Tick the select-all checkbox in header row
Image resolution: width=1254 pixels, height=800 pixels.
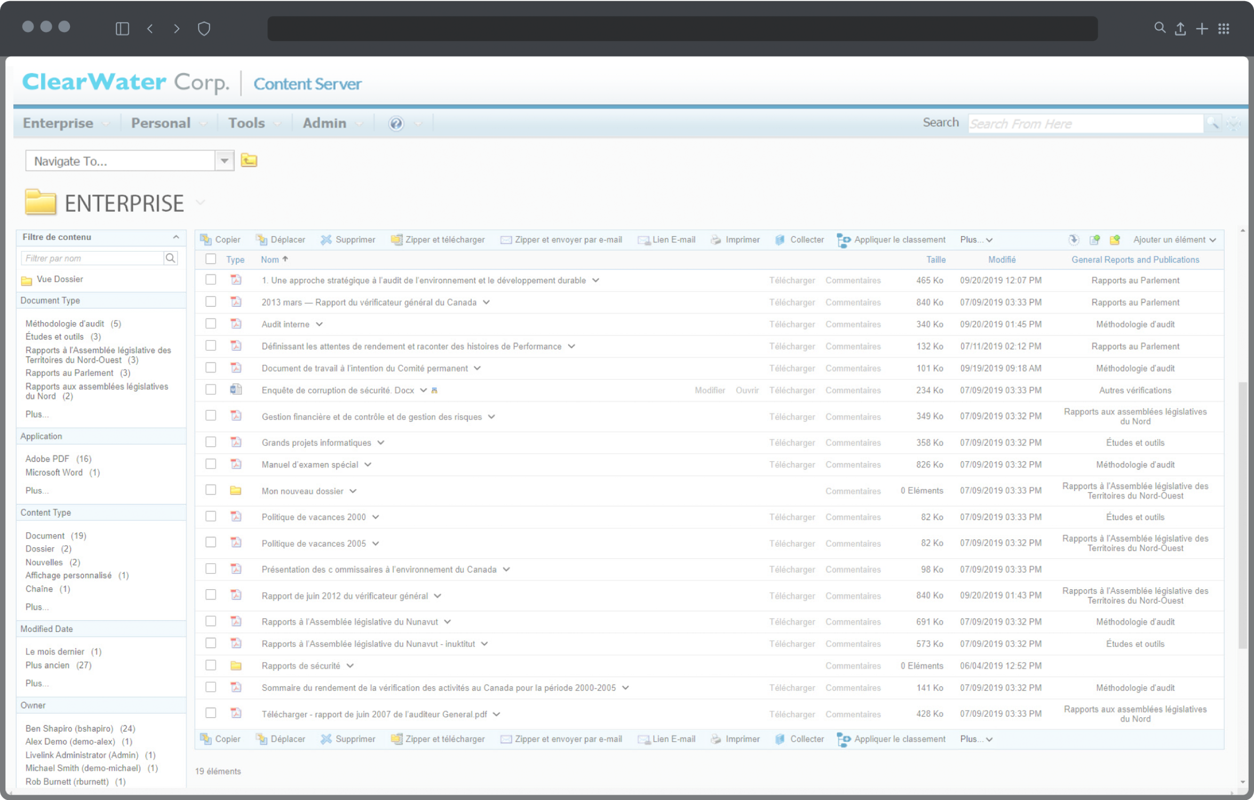211,259
